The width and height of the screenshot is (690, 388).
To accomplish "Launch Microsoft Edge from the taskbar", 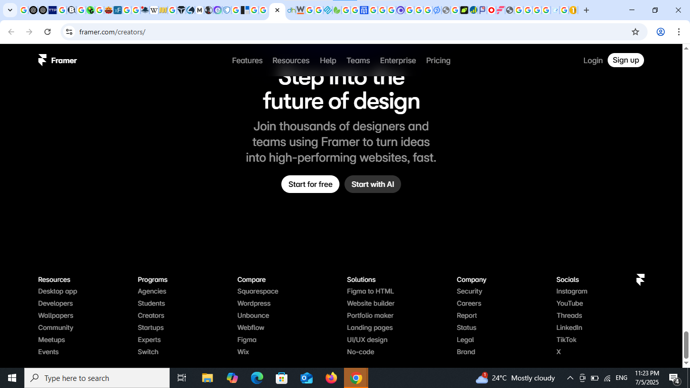I will coord(257,378).
